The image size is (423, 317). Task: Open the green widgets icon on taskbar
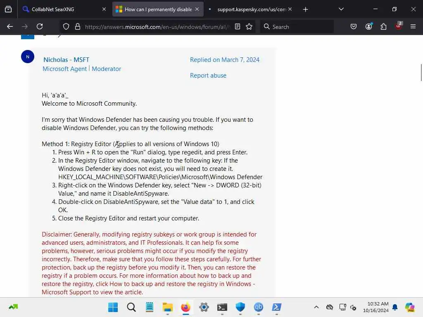pyautogui.click(x=13, y=307)
